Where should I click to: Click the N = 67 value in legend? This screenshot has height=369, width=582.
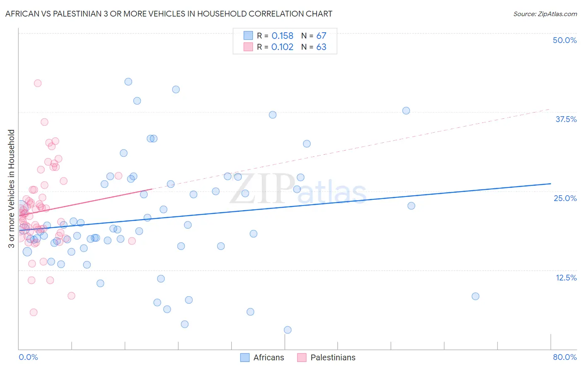[x=314, y=36]
